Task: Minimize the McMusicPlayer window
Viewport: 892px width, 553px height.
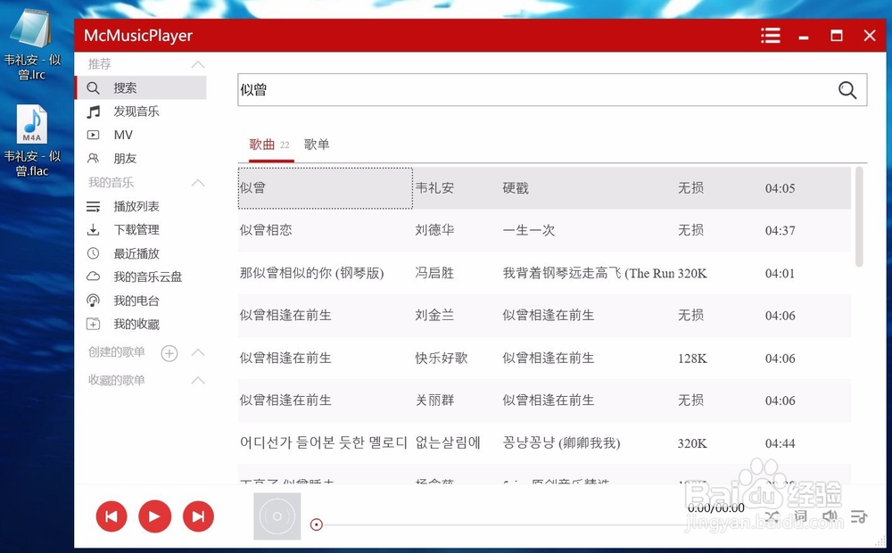Action: 804,37
